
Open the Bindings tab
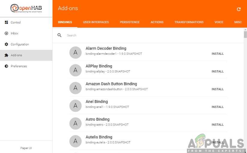[65, 22]
